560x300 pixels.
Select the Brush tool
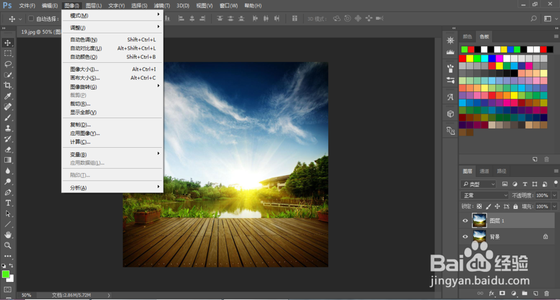(x=7, y=117)
